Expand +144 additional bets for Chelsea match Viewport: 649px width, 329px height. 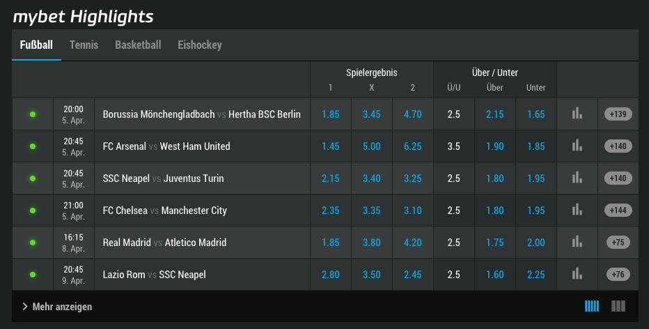click(618, 210)
